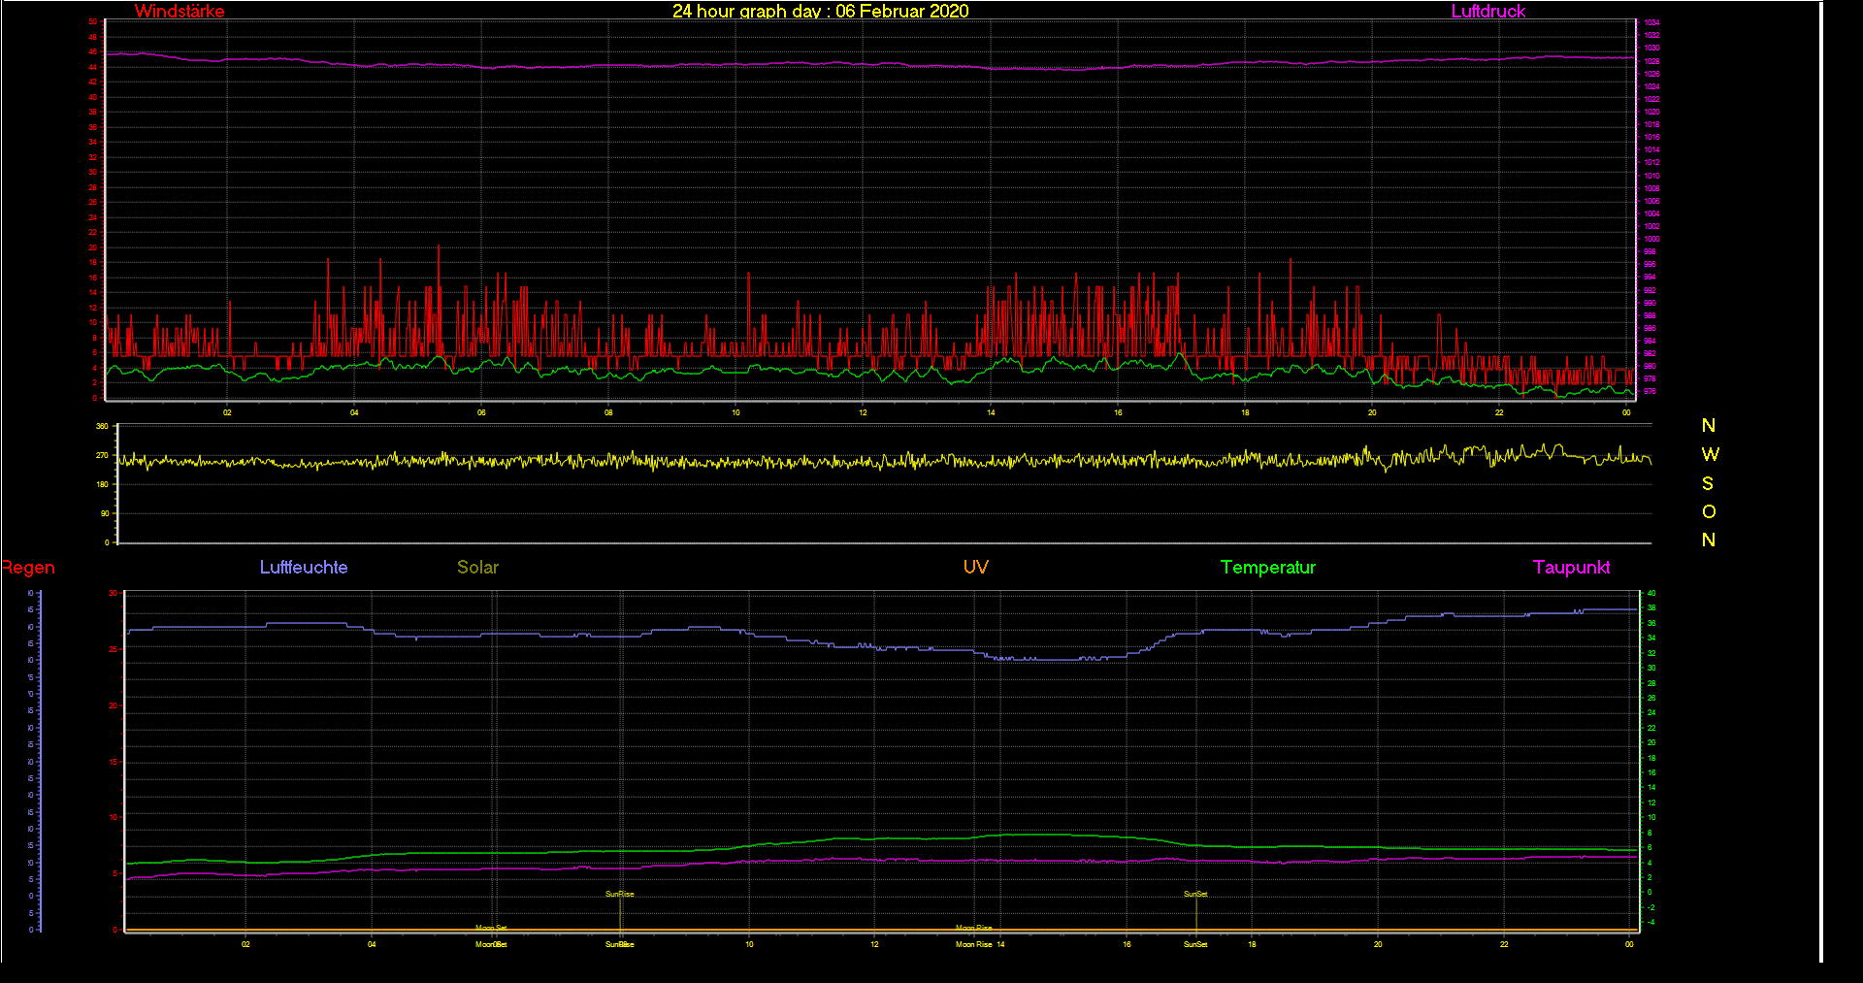Click hour 22 on lower temperature graph axis
The height and width of the screenshot is (983, 1863).
point(1504,944)
